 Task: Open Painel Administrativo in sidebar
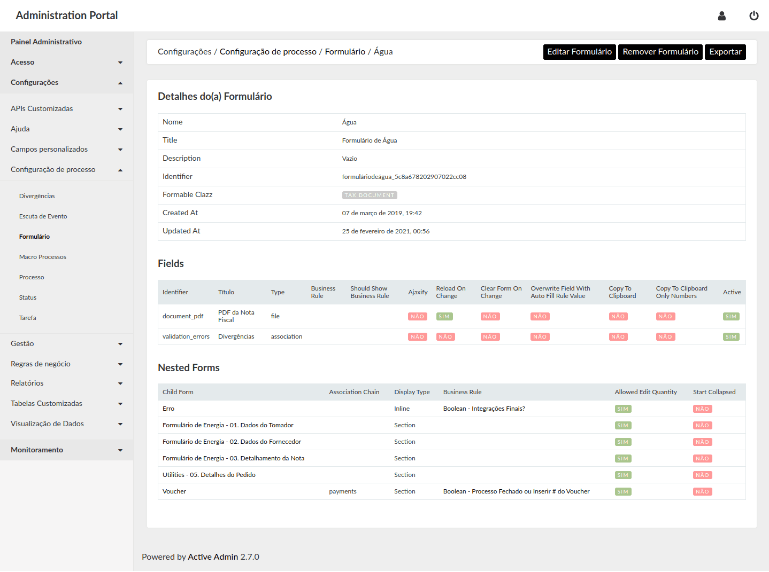pyautogui.click(x=46, y=42)
